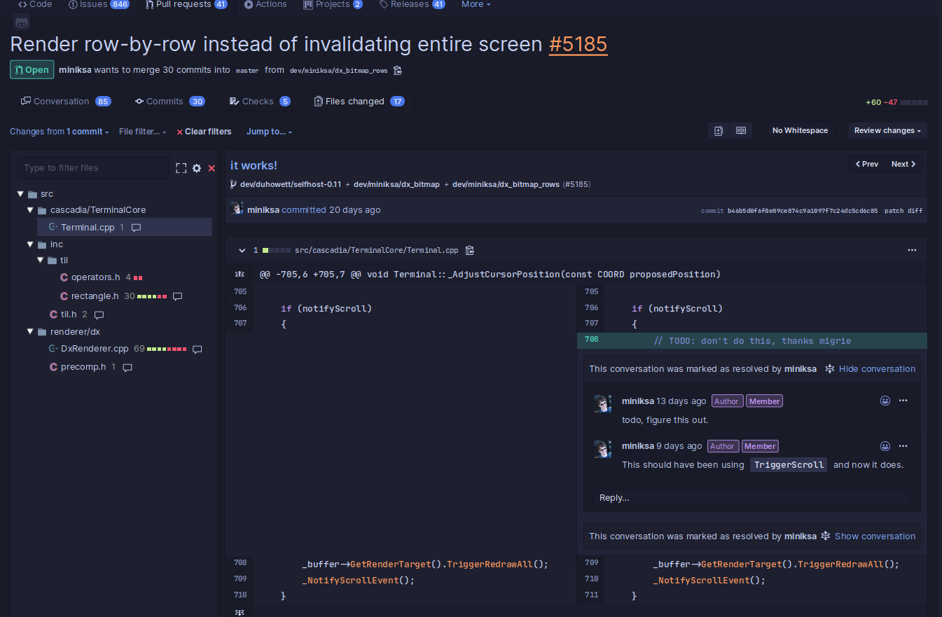This screenshot has height=617, width=942.
Task: Switch to split diff view icon
Action: point(741,130)
